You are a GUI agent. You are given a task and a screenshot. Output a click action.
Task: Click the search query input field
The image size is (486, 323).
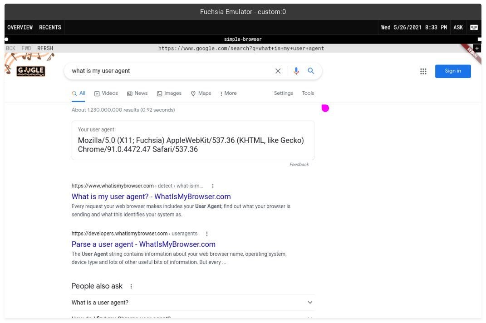pyautogui.click(x=168, y=71)
